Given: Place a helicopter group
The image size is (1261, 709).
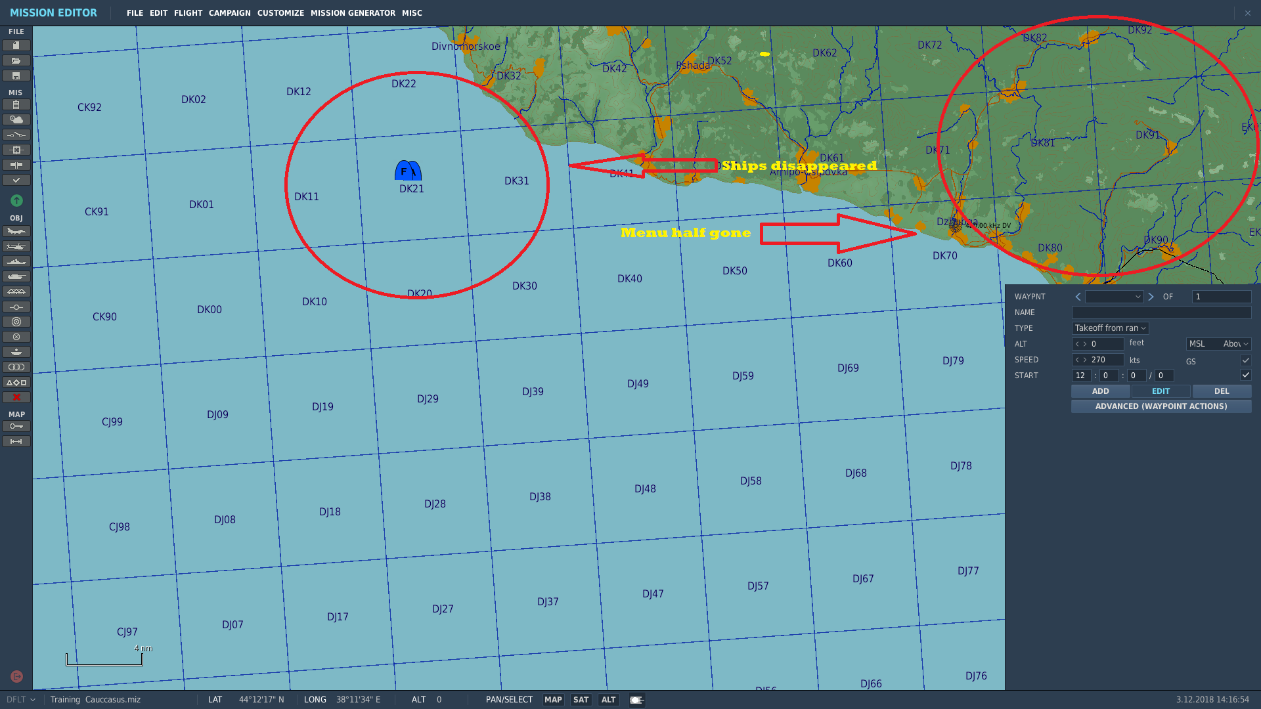Looking at the screenshot, I should pos(16,246).
